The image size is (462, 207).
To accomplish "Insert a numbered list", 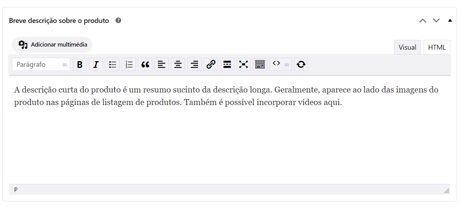I will pos(129,64).
